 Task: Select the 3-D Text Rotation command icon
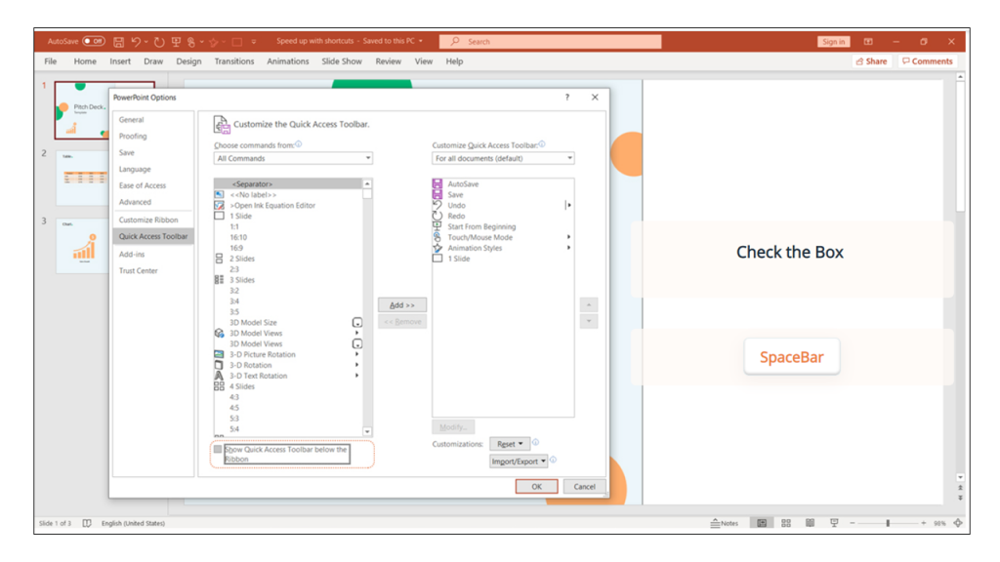click(217, 375)
